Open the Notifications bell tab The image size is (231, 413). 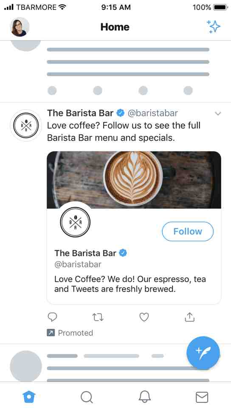click(144, 397)
